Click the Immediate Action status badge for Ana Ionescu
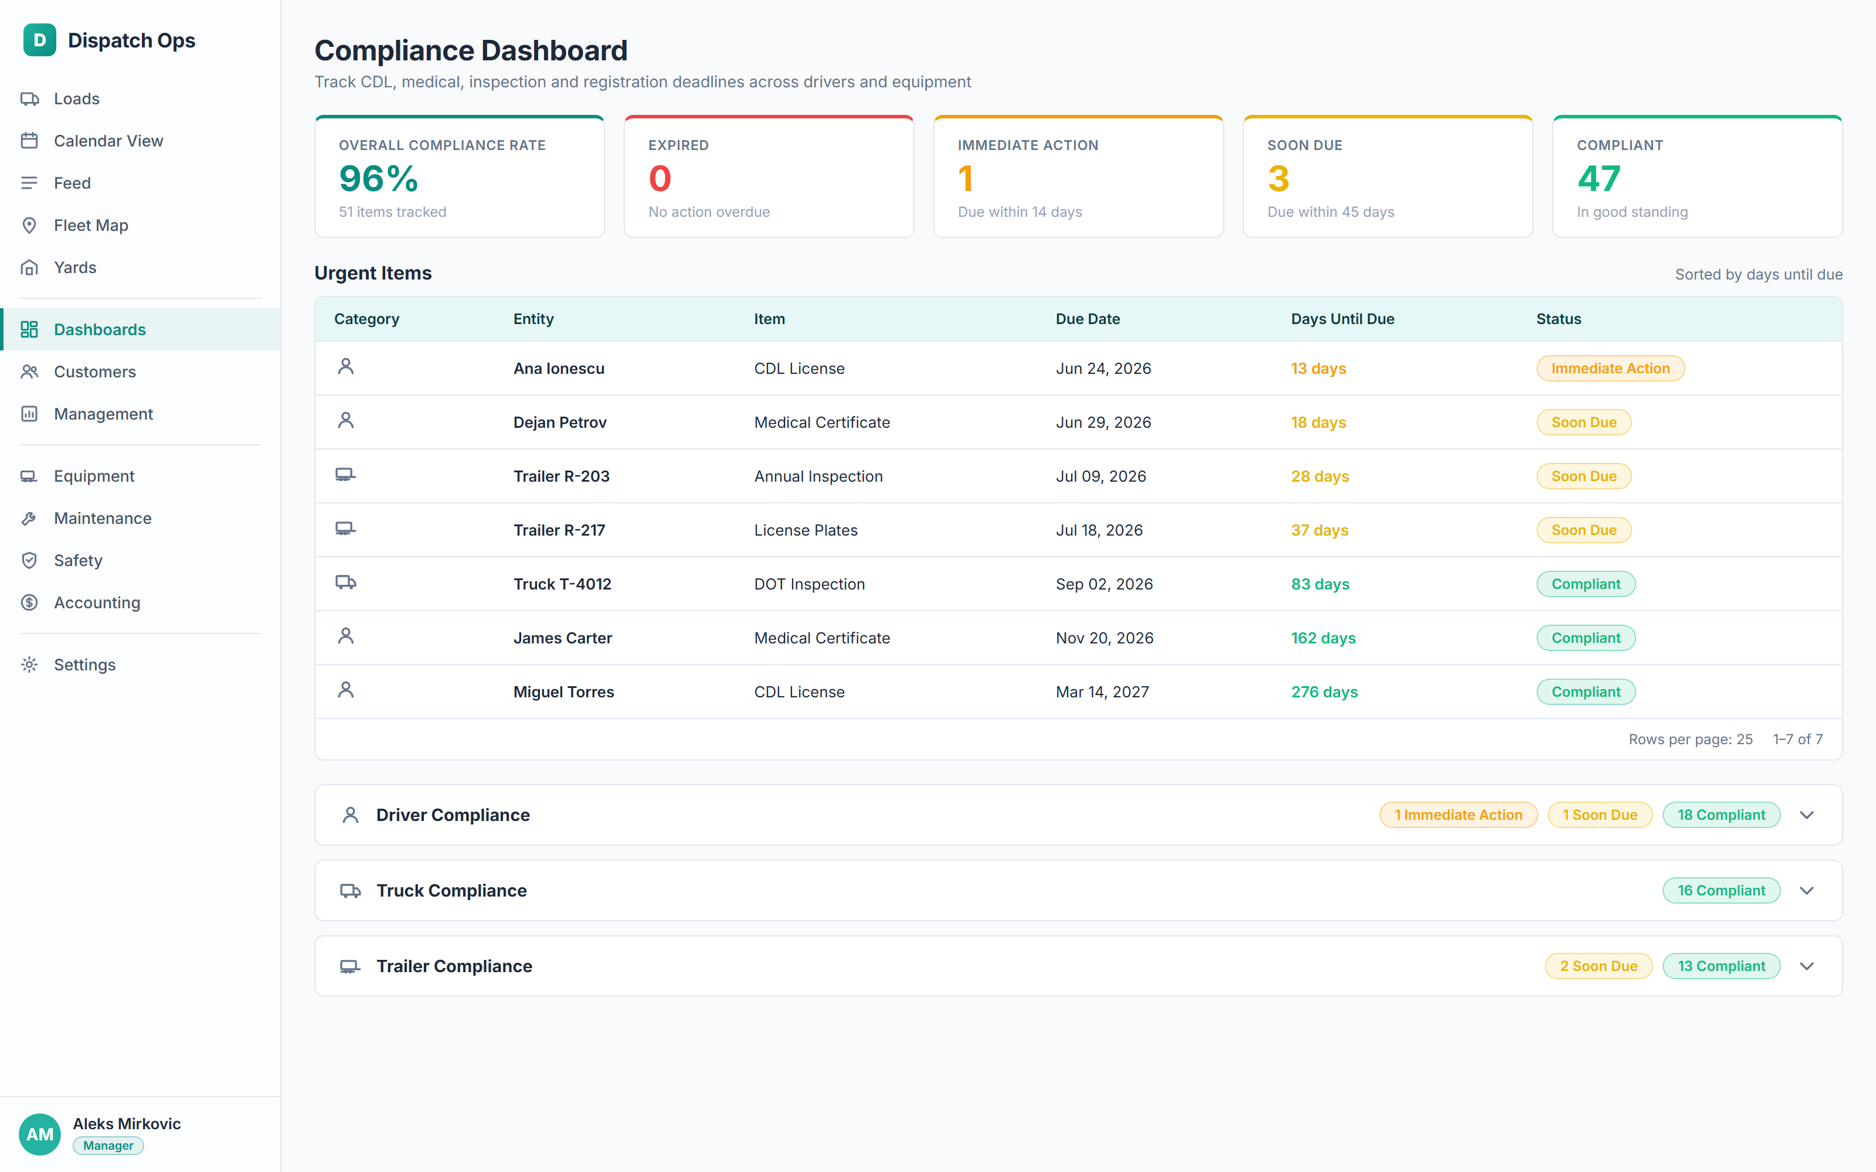Viewport: 1876px width, 1172px height. 1610,368
